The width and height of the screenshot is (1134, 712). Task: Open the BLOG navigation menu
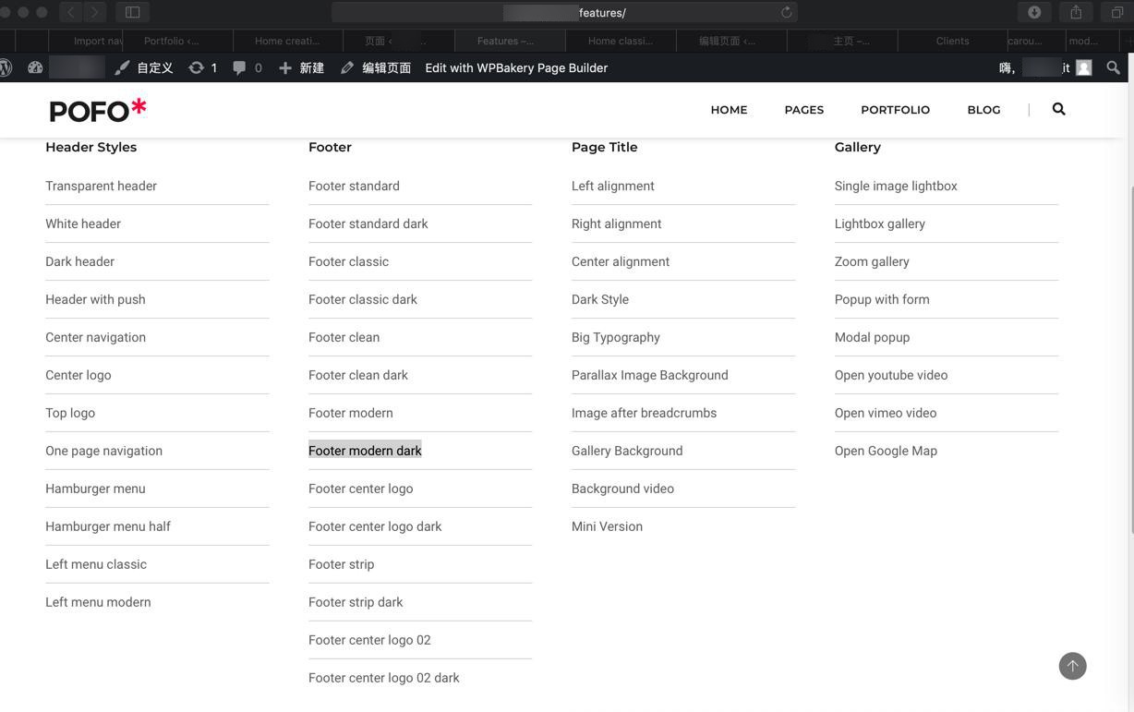983,109
